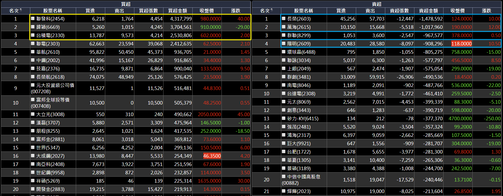Open stock name 大成鋼(2027)
This screenshot has width=503, height=196.
tap(50, 156)
